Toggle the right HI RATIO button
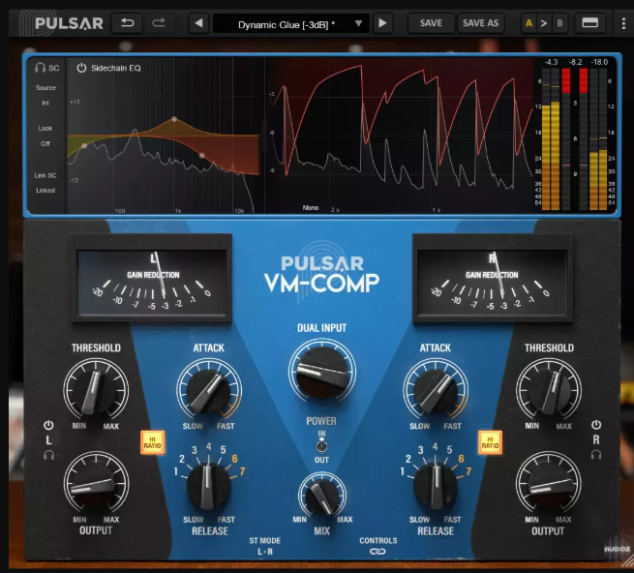 click(490, 442)
